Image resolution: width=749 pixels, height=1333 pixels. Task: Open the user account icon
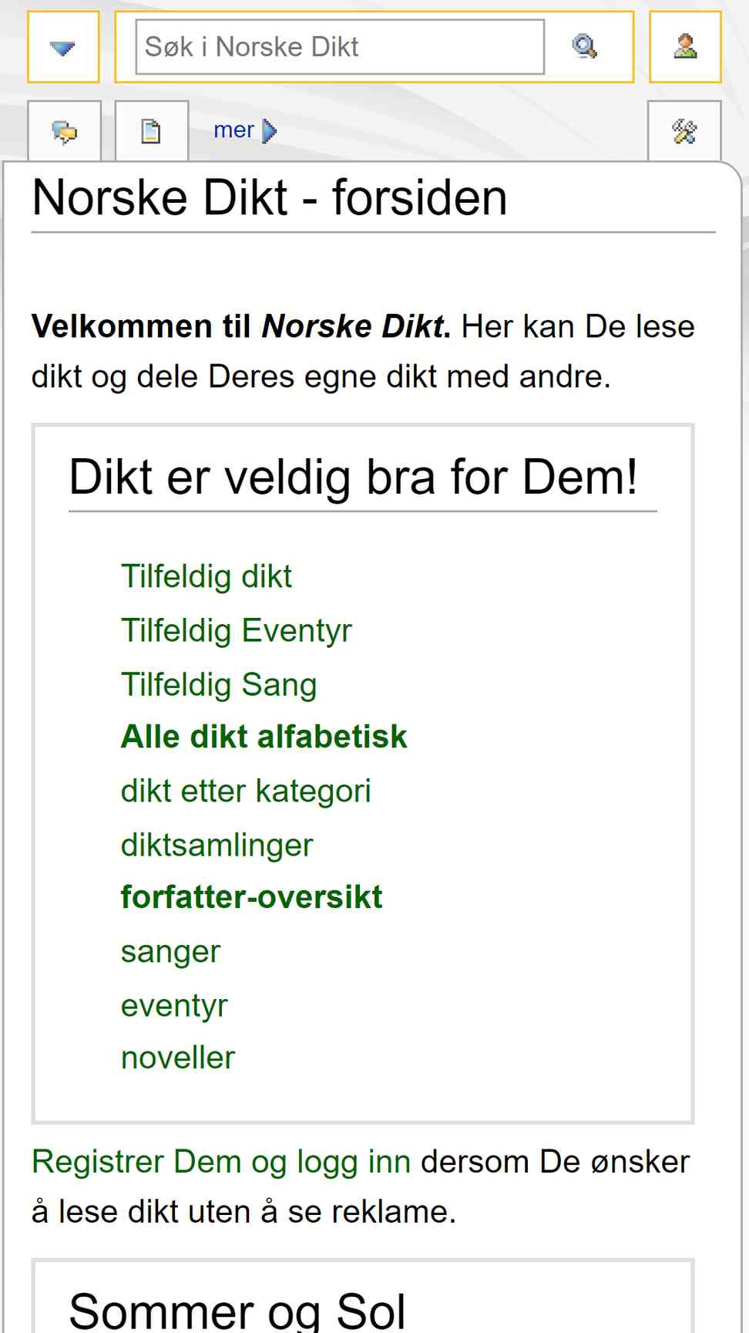685,47
